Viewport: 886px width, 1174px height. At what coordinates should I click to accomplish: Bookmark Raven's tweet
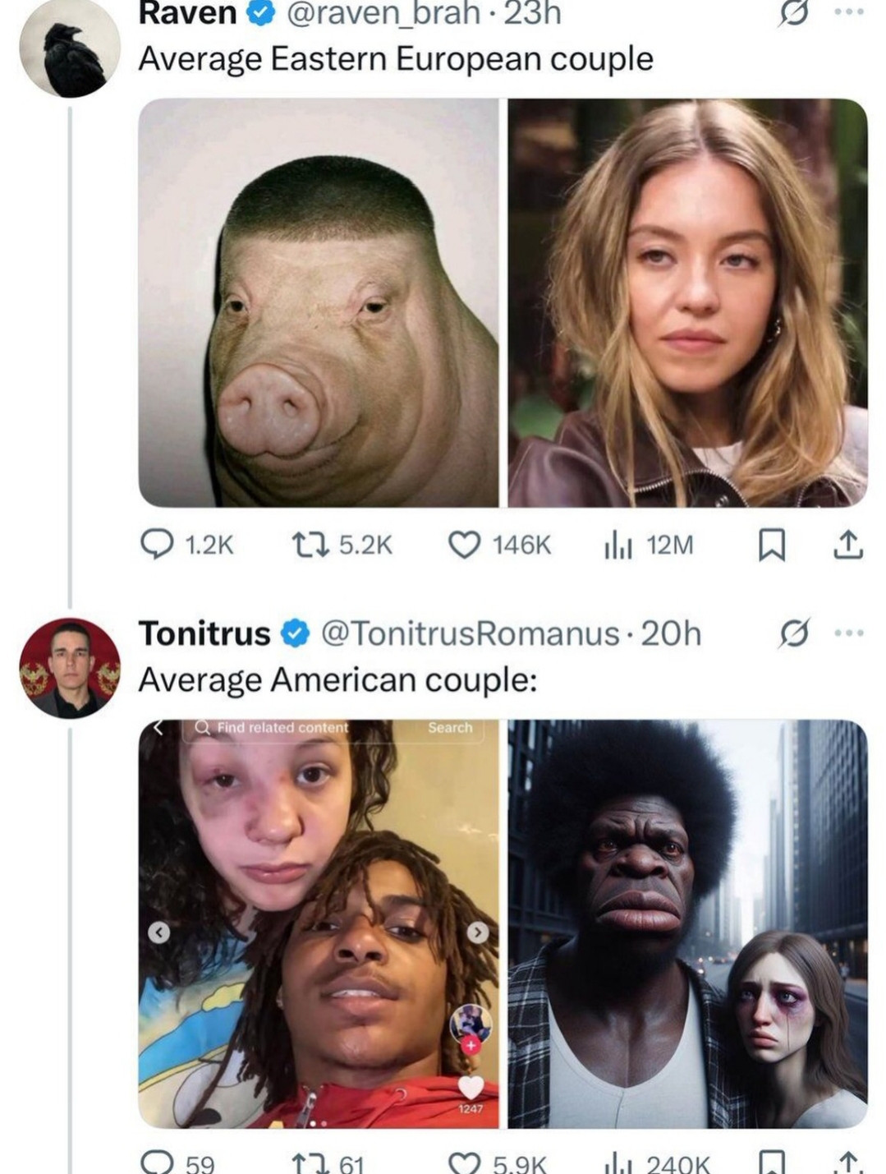pyautogui.click(x=771, y=545)
